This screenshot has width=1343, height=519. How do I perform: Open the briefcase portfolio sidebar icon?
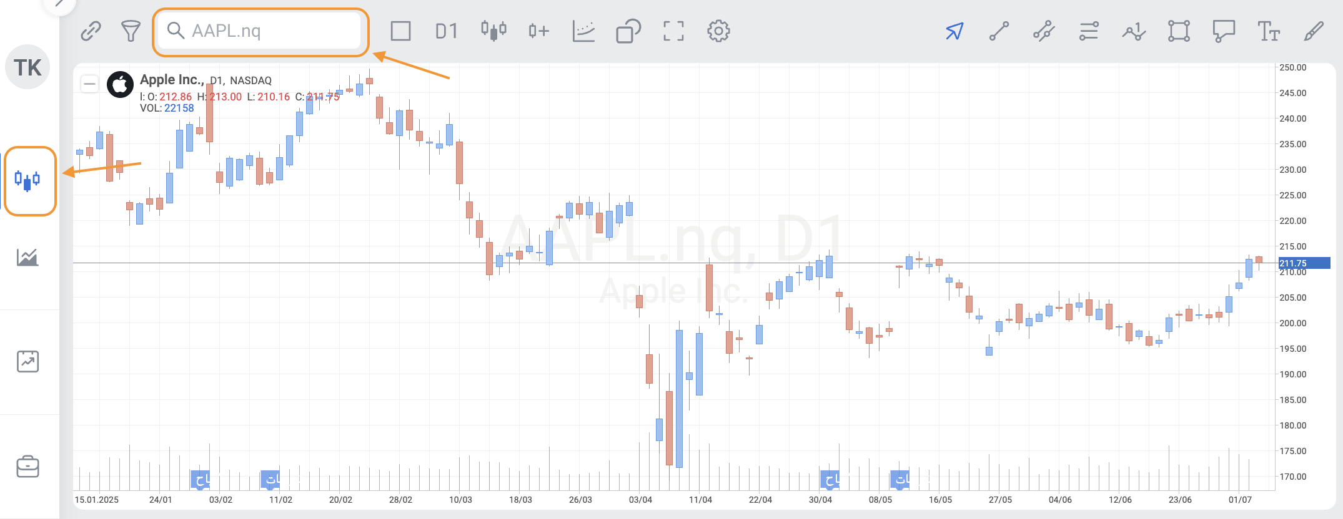27,466
